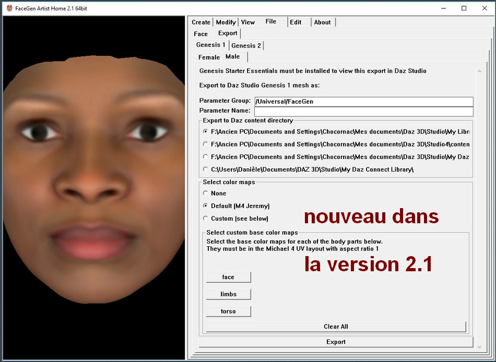
Task: Open the Edit tab
Action: (296, 22)
